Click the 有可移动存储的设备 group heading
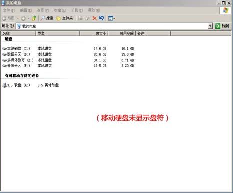The width and height of the screenshot is (233, 193). tap(22, 76)
